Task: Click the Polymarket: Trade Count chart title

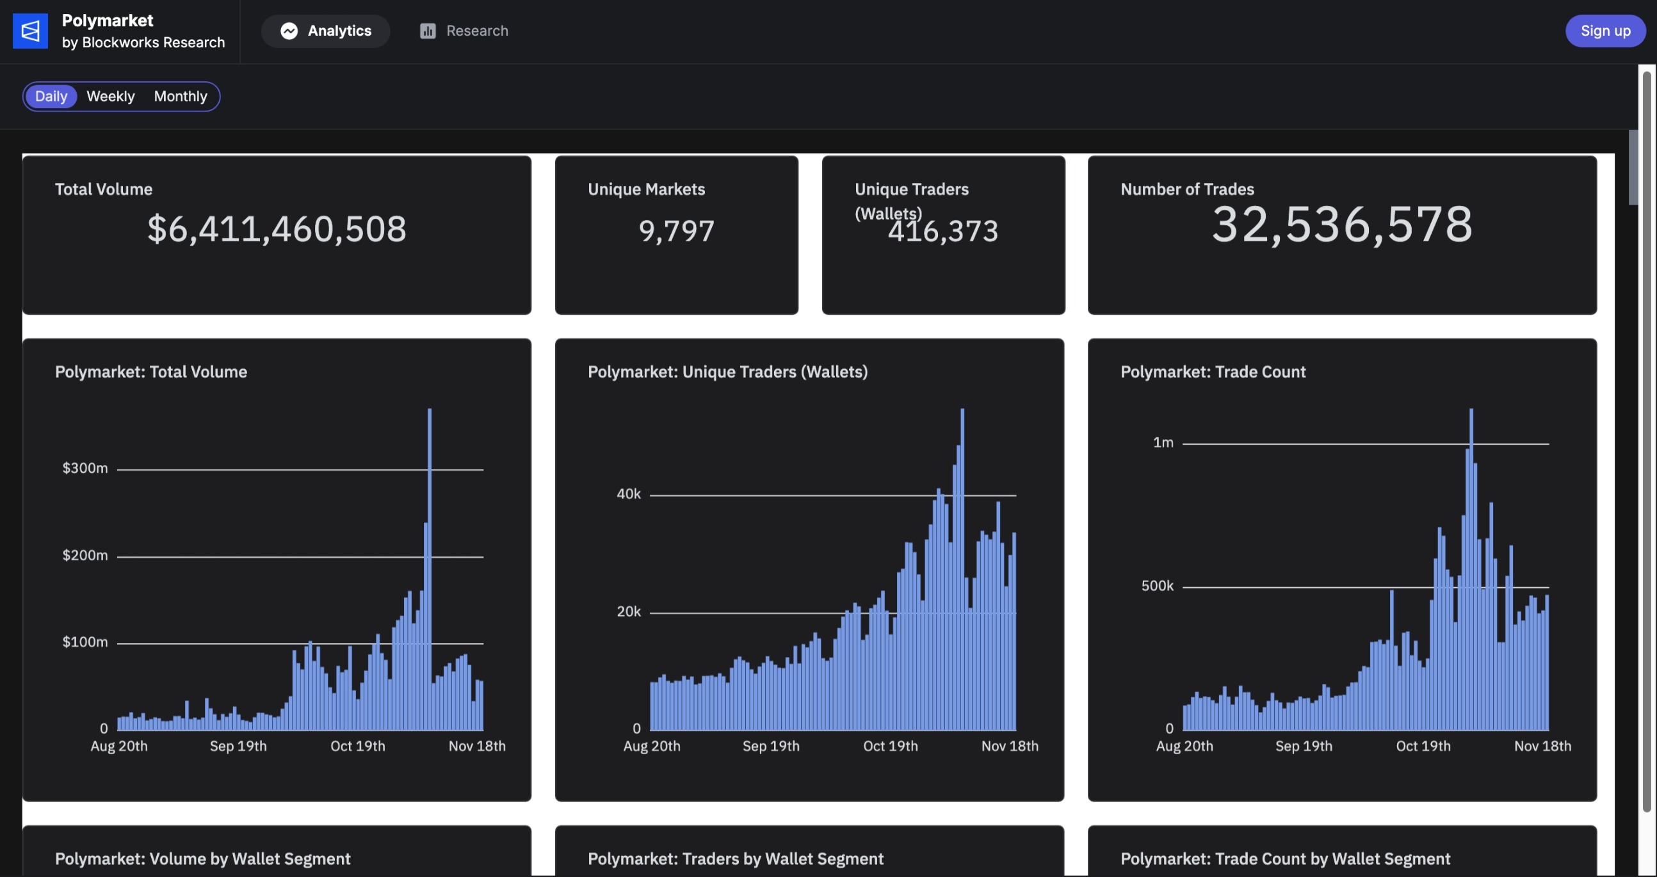Action: (x=1213, y=372)
